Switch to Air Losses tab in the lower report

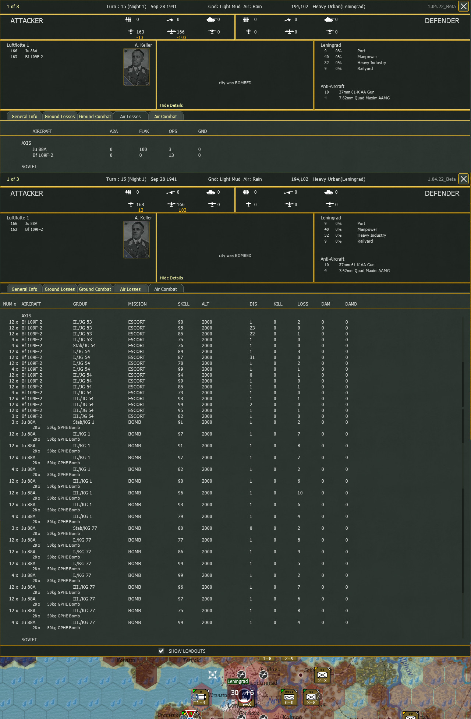130,289
